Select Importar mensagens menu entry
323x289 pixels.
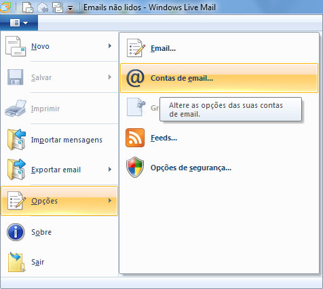60,140
